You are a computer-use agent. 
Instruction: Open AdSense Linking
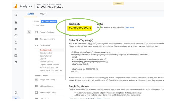[x=46, y=86]
